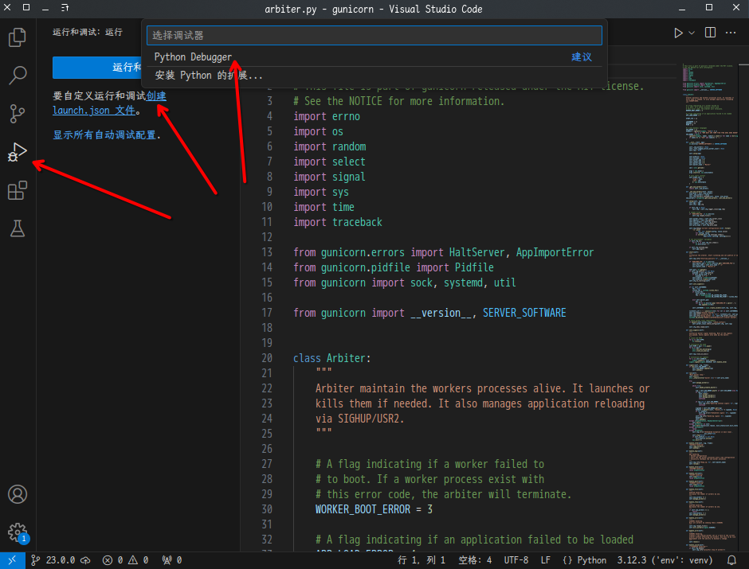This screenshot has width=749, height=569.
Task: Open the Extensions view icon
Action: pos(18,190)
